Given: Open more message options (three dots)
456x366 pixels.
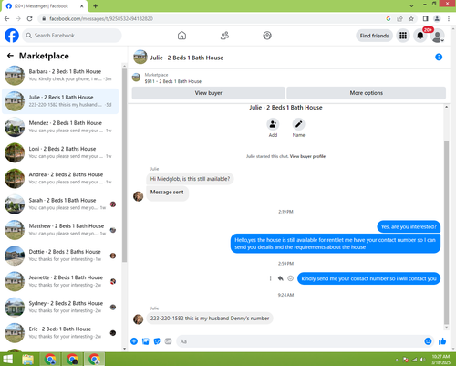Looking at the screenshot, I should coord(270,278).
